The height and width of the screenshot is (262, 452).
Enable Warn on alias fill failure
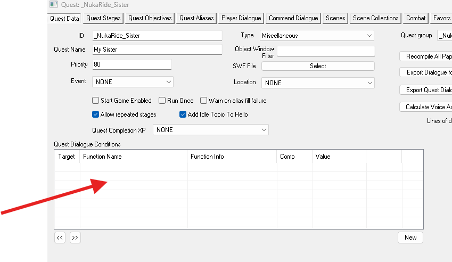(x=203, y=100)
